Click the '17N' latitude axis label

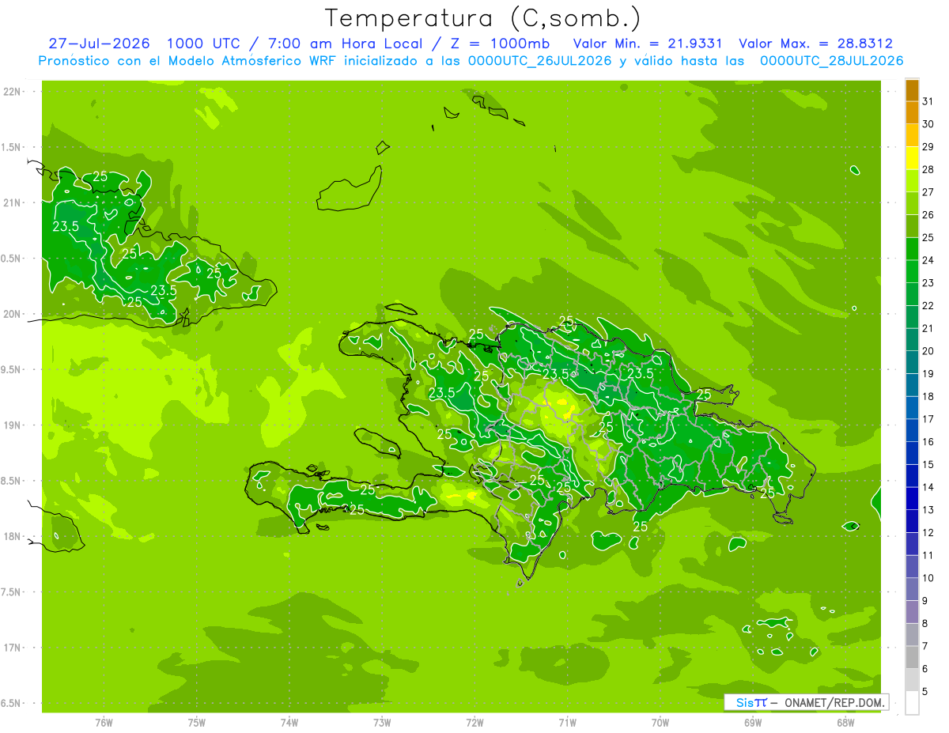12,648
